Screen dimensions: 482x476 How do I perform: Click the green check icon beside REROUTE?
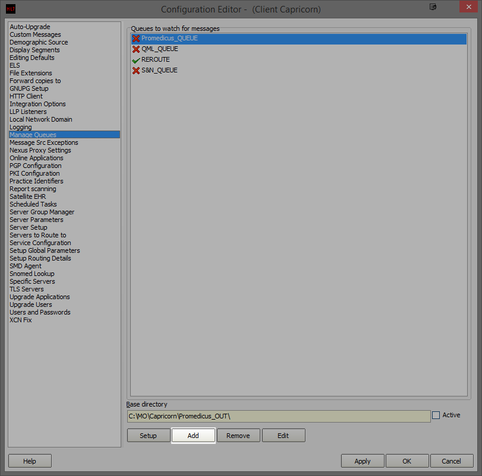tap(136, 60)
